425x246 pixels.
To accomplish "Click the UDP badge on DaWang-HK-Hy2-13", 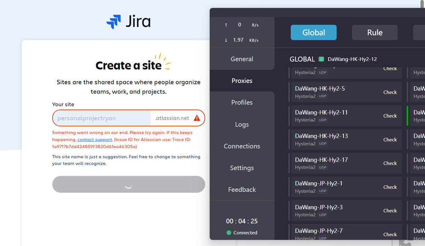I will (322, 143).
